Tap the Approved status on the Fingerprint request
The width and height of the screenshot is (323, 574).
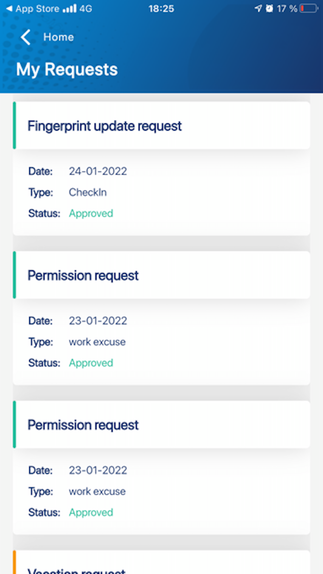click(x=91, y=213)
